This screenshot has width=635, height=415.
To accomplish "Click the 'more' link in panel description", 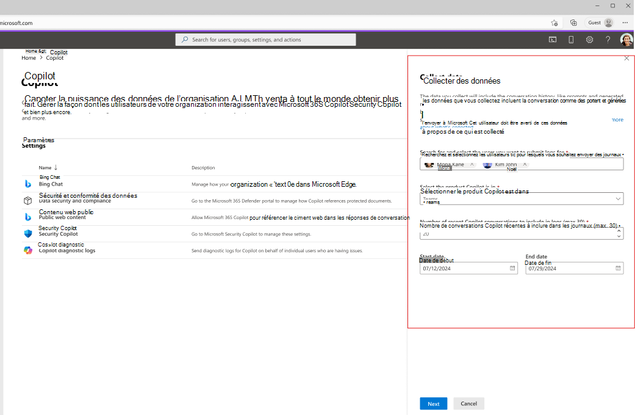I will pyautogui.click(x=617, y=120).
